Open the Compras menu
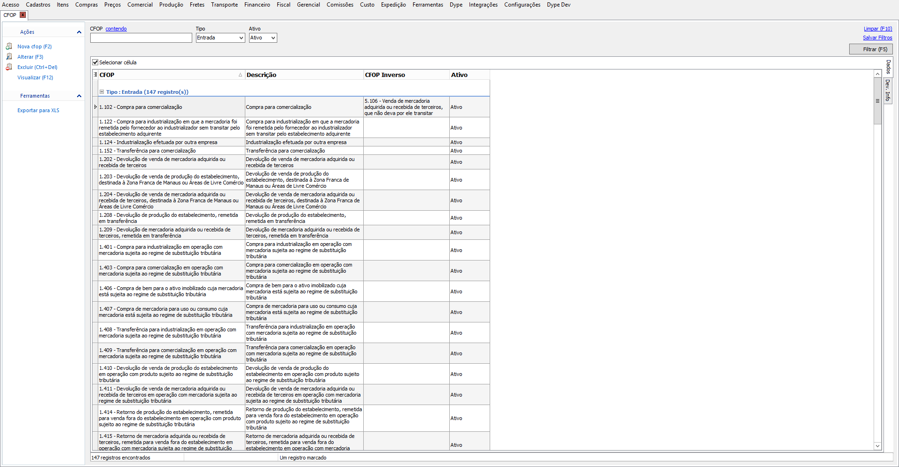The image size is (899, 467). [x=86, y=5]
